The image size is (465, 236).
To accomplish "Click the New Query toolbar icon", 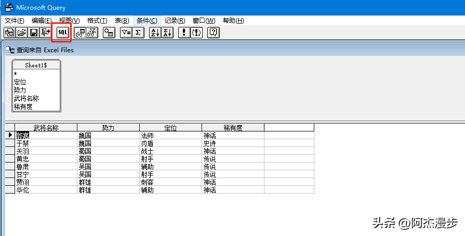I will 10,32.
